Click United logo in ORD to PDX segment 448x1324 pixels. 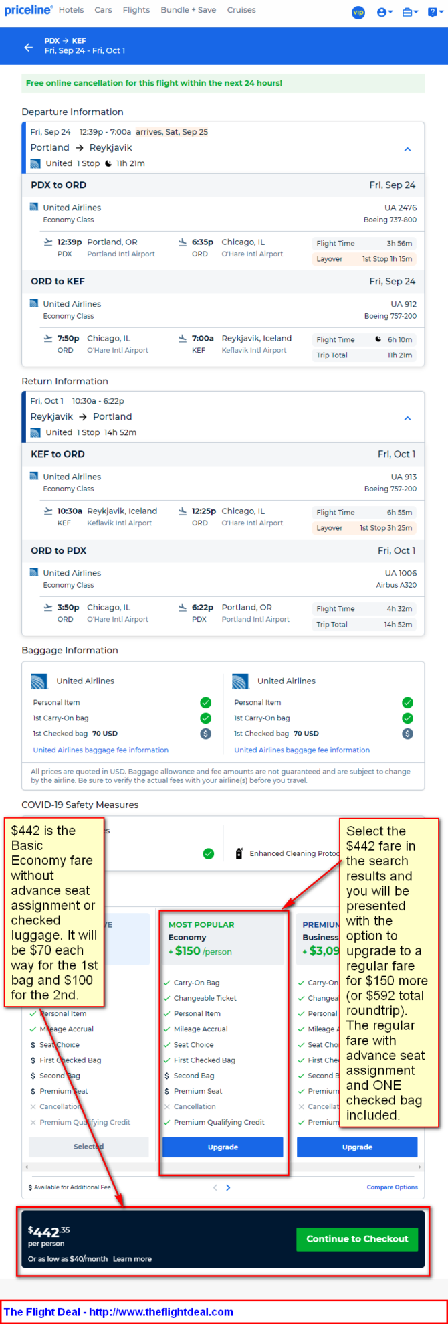[x=34, y=572]
